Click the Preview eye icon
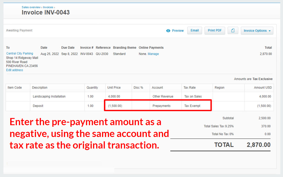The width and height of the screenshot is (283, 177). pyautogui.click(x=168, y=31)
